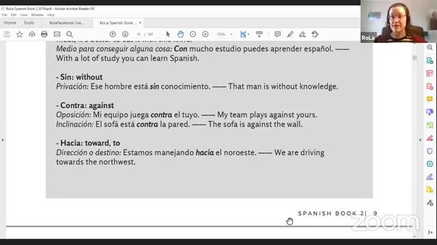
Task: Click the scroll down arrow of the scrollbar
Action: point(414,236)
